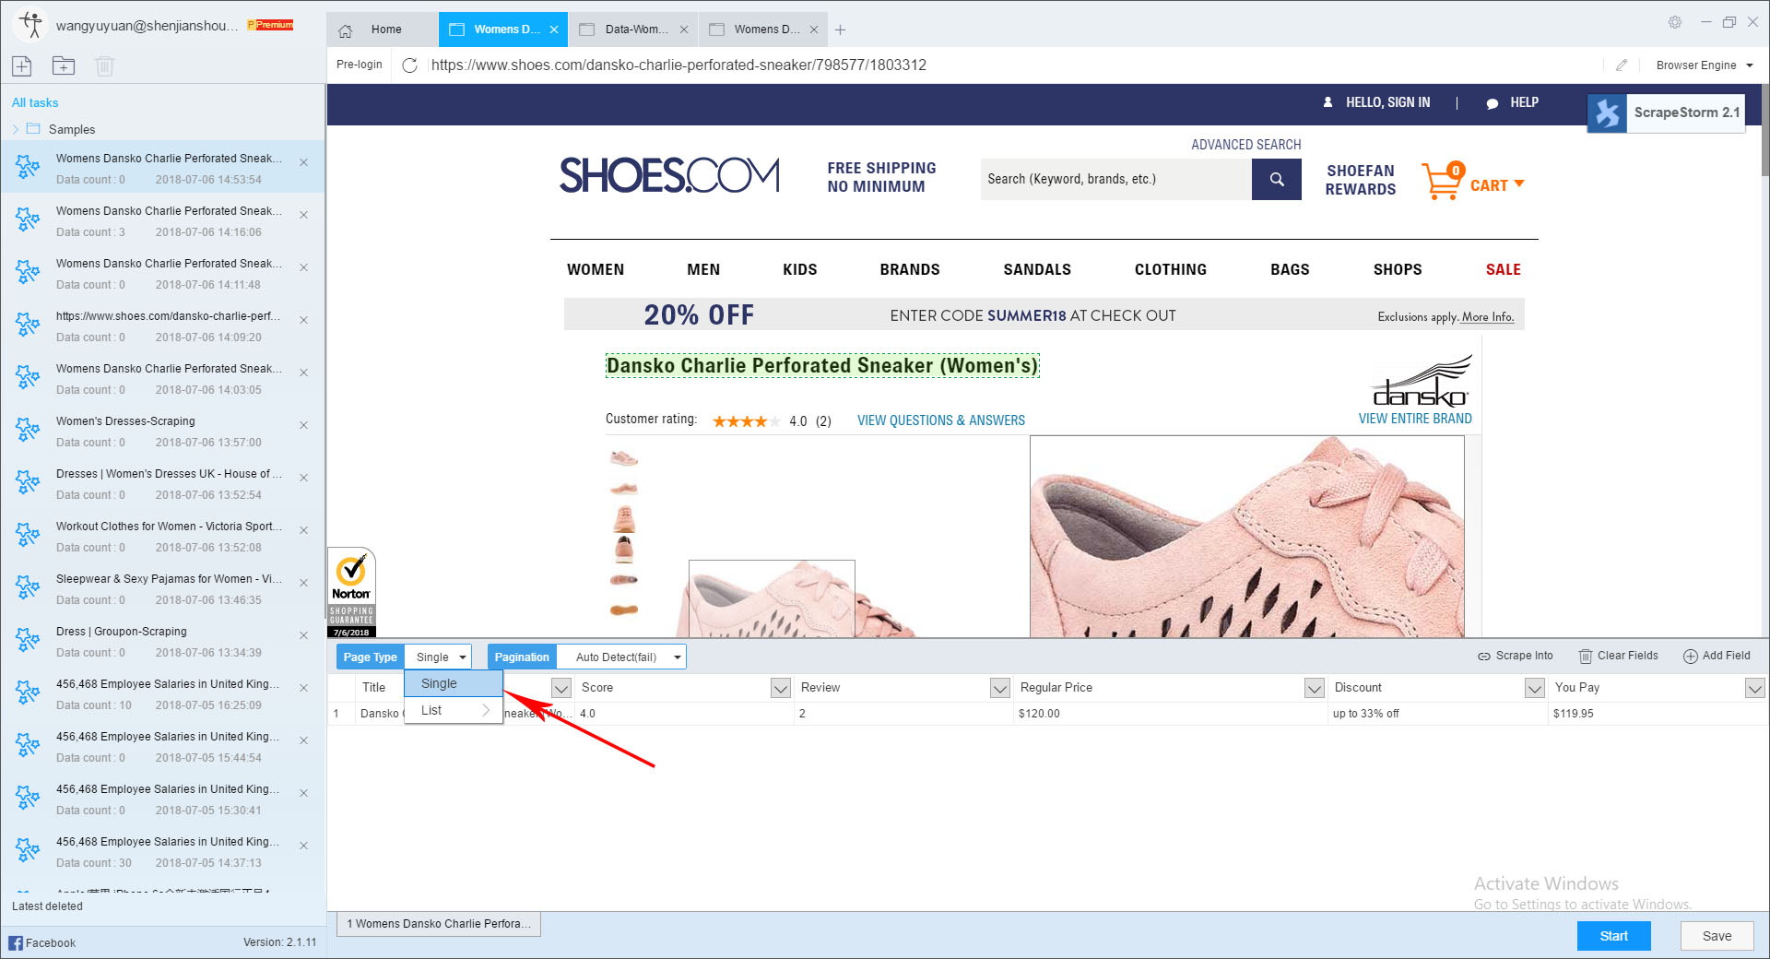This screenshot has height=959, width=1770.
Task: Click the ScrapeStorm 2.1 logo badge
Action: (1666, 112)
